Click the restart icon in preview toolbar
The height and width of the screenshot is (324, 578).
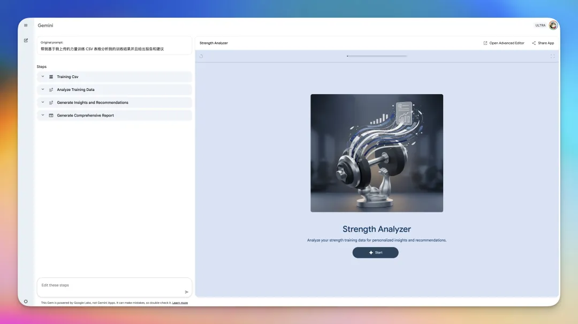click(x=201, y=56)
